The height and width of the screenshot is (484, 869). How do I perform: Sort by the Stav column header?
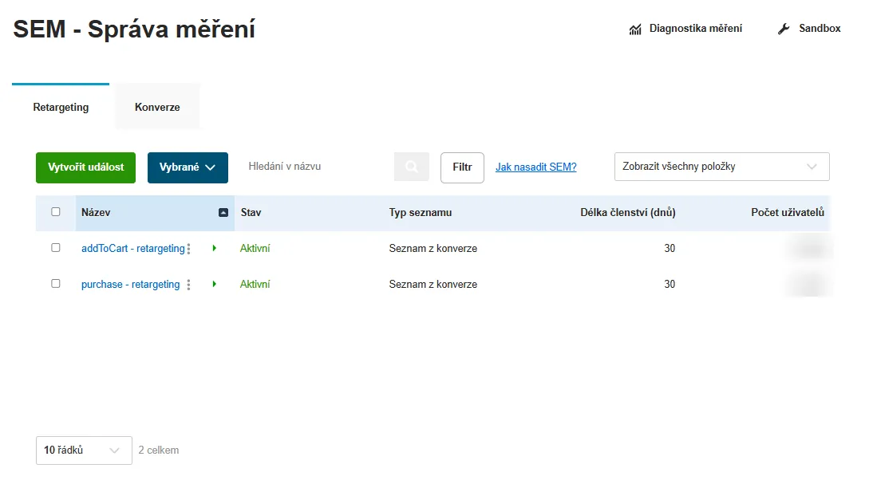[x=251, y=213]
